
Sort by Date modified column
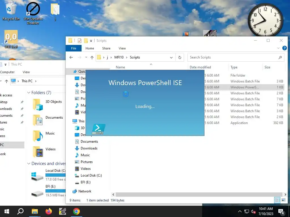[200, 67]
